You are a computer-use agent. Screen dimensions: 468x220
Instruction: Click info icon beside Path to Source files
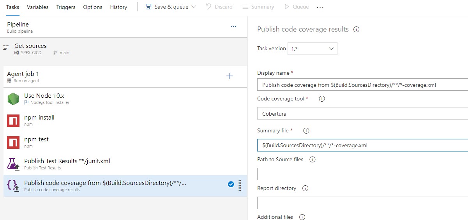pyautogui.click(x=312, y=160)
